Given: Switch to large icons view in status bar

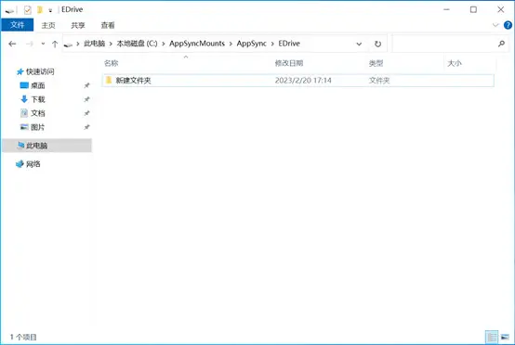Looking at the screenshot, I should click(x=505, y=337).
